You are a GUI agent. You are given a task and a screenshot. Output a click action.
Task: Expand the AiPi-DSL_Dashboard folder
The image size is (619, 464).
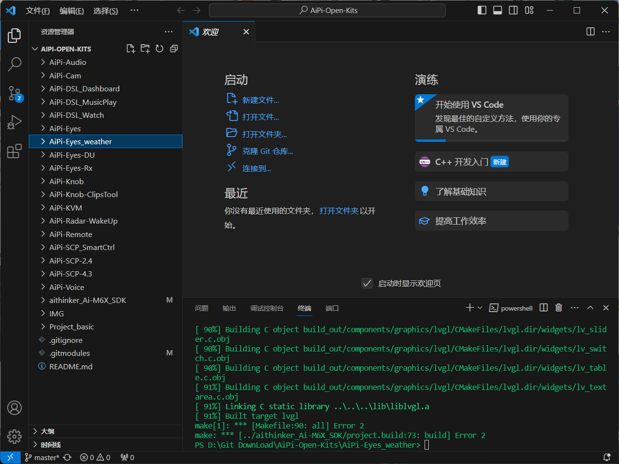(x=106, y=88)
